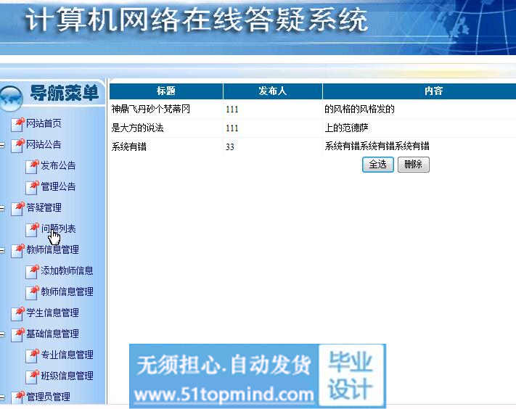Select the 基础信息管理 menu item
This screenshot has width=516, height=409.
[53, 334]
